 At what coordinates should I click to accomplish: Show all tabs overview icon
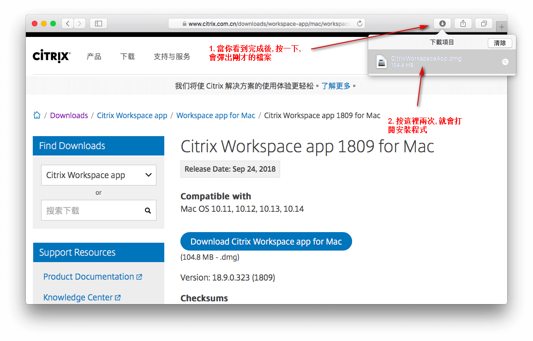point(484,24)
